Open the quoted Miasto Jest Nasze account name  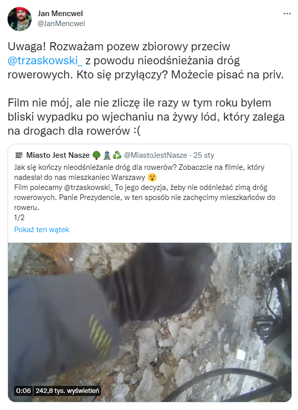(x=58, y=155)
